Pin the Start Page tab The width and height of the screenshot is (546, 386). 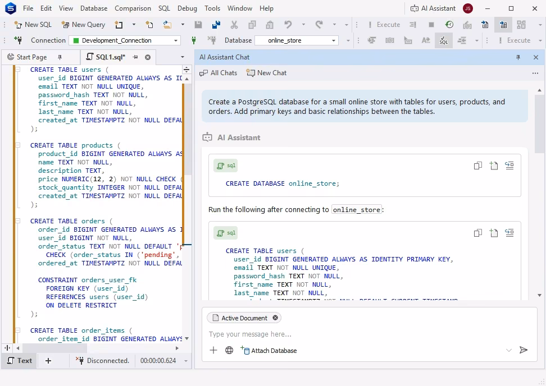[60, 57]
